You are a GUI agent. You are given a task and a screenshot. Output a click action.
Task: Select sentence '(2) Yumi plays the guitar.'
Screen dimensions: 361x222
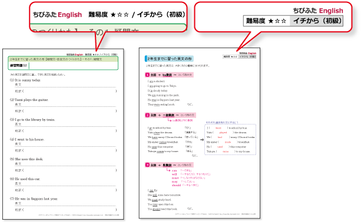point(29,100)
